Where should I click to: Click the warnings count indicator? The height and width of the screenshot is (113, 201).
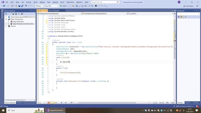pyautogui.click(x=56, y=103)
